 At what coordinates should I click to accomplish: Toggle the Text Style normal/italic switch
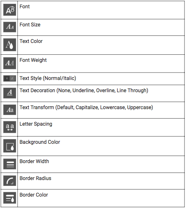(x=10, y=78)
